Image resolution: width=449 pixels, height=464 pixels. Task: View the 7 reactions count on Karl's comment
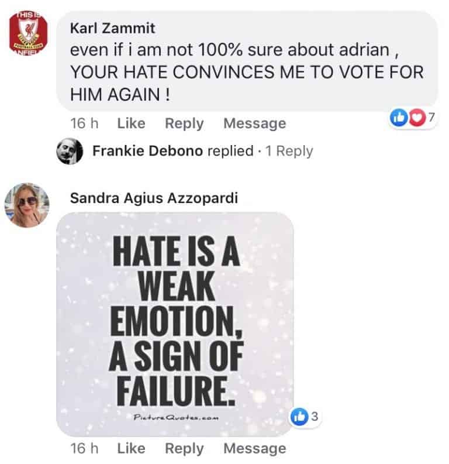(x=431, y=118)
